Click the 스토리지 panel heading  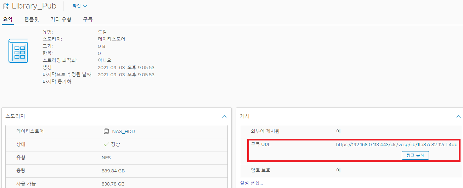15,116
